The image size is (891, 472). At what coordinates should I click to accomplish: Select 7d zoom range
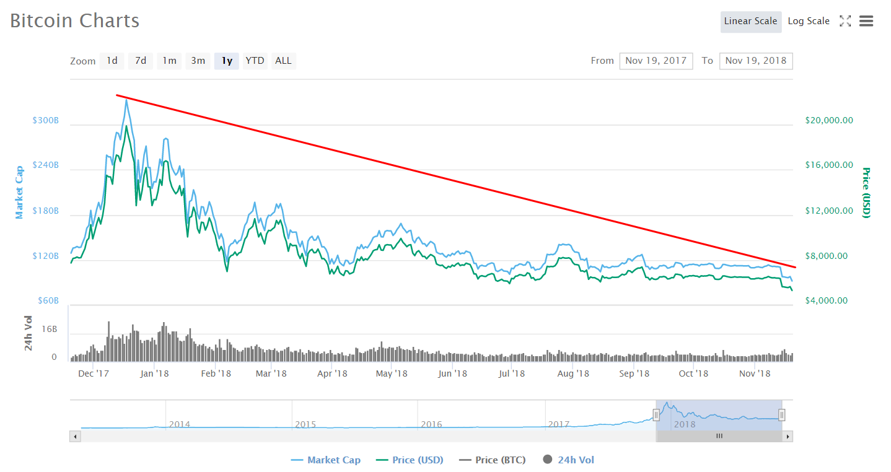click(141, 61)
